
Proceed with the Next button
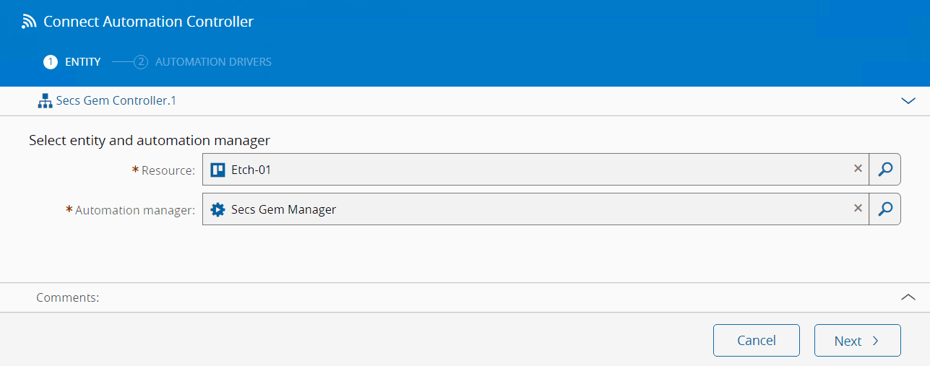pyautogui.click(x=857, y=341)
